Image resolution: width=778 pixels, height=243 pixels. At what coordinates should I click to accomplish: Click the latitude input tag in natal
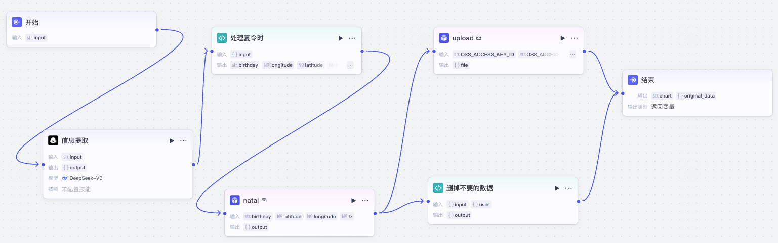click(x=289, y=216)
